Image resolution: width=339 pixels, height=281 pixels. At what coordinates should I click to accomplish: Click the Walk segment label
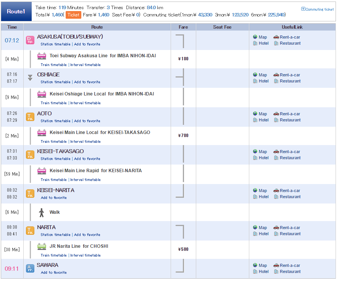click(55, 212)
